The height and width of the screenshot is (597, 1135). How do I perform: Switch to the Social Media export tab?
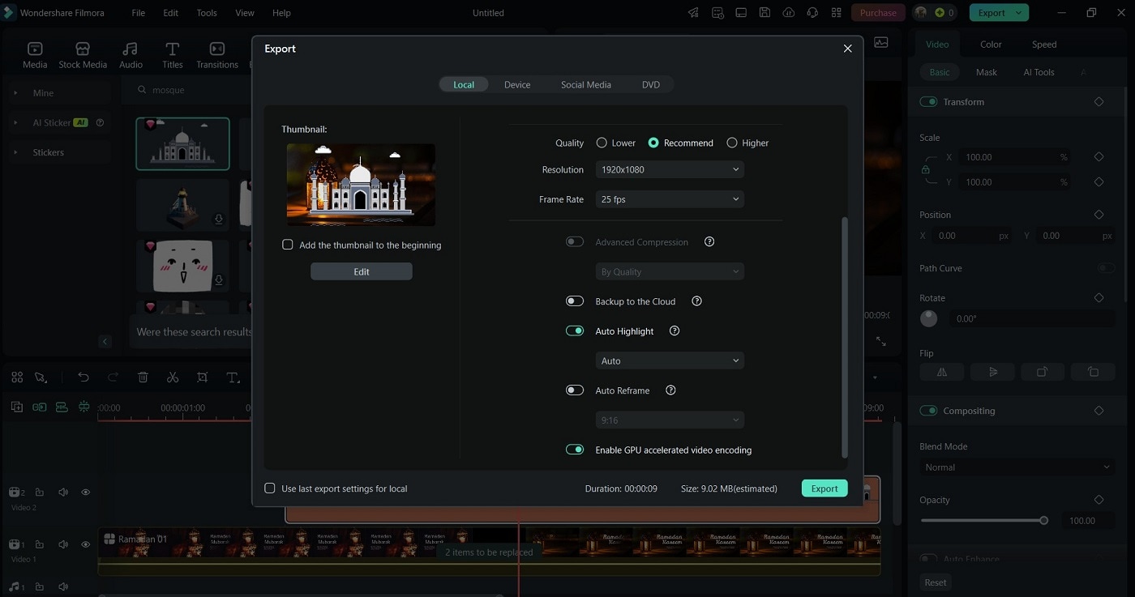(x=586, y=84)
